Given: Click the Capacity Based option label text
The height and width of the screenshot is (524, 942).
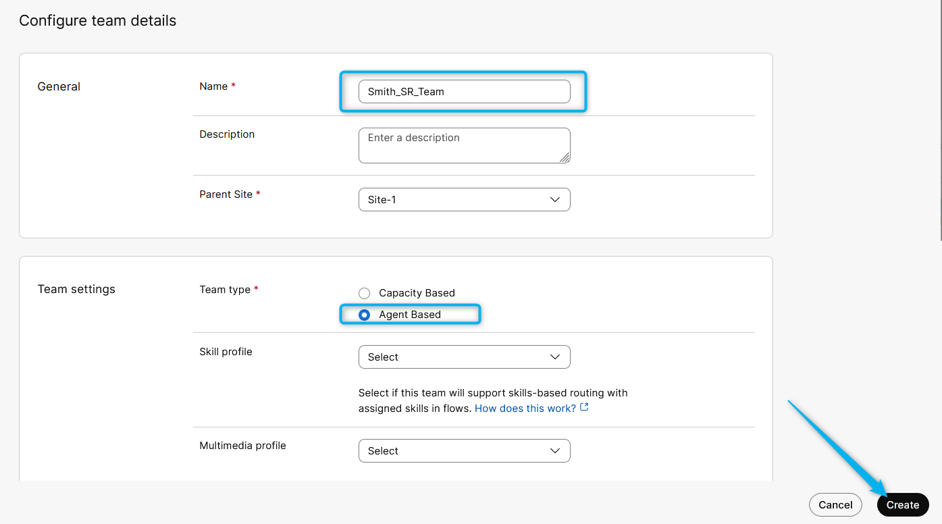Looking at the screenshot, I should [417, 293].
